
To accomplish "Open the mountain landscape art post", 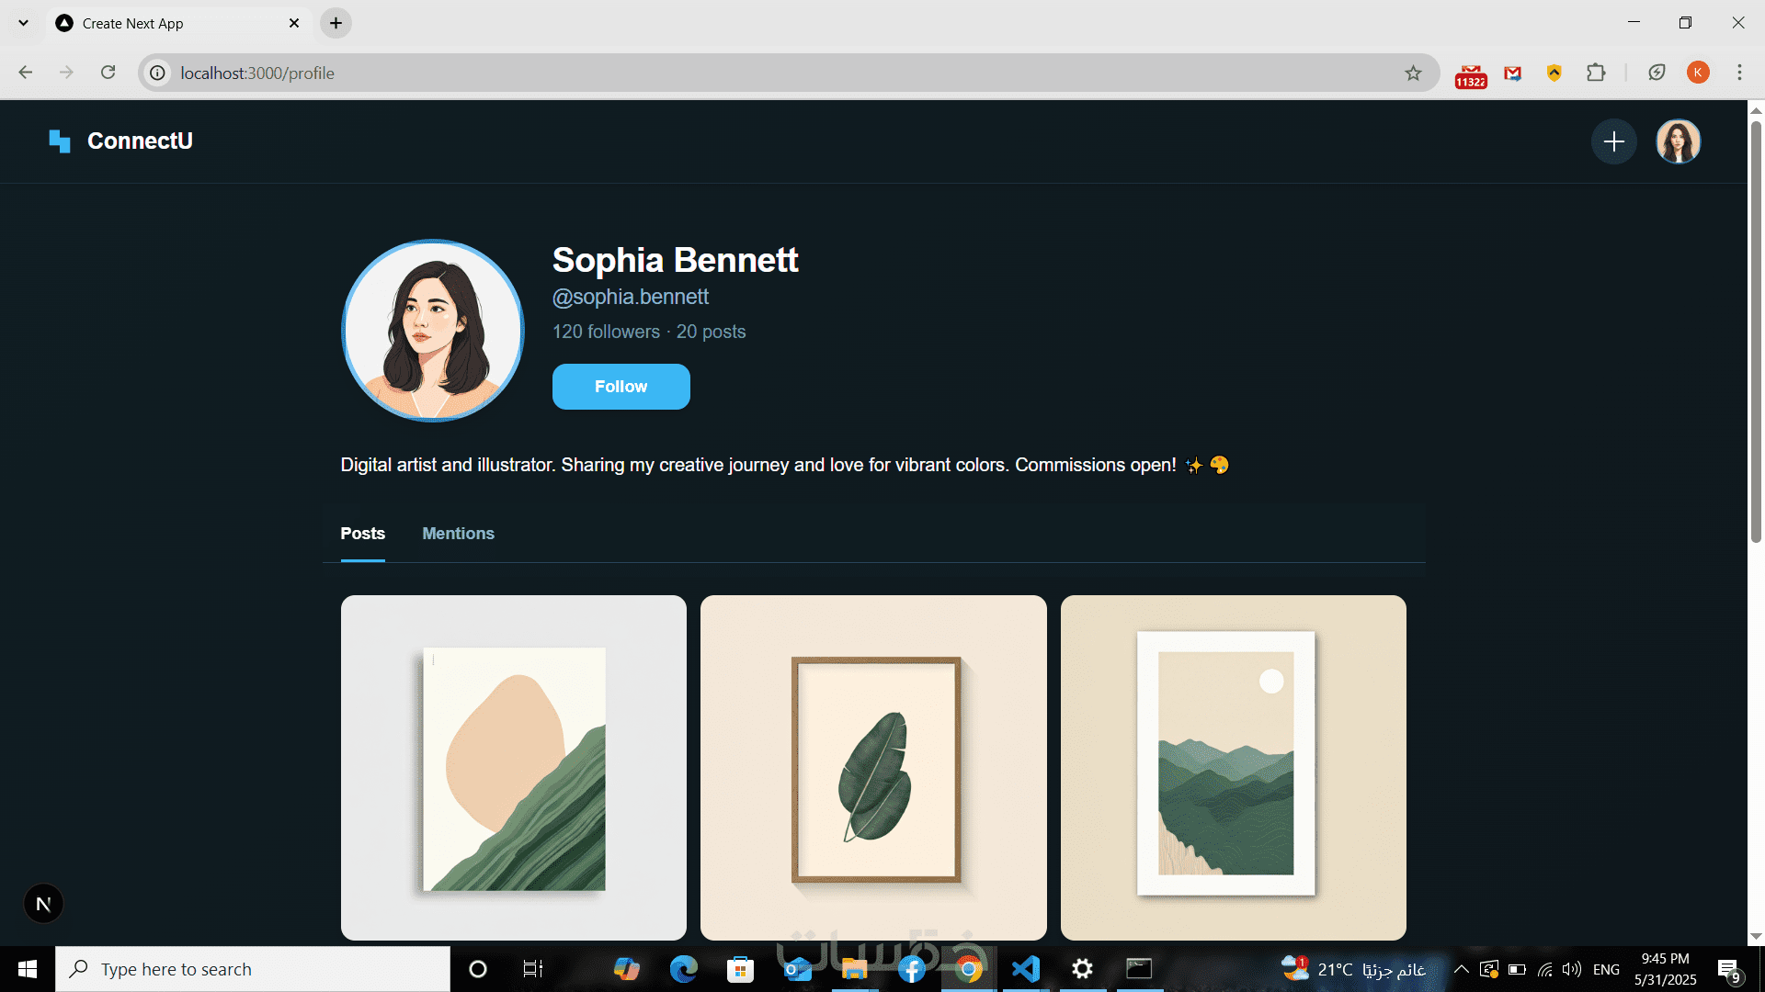I will tap(1233, 767).
